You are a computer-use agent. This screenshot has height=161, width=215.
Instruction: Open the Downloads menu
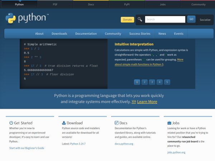point(59,34)
